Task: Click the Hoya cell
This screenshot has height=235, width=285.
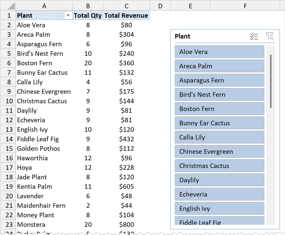Action: (x=44, y=167)
